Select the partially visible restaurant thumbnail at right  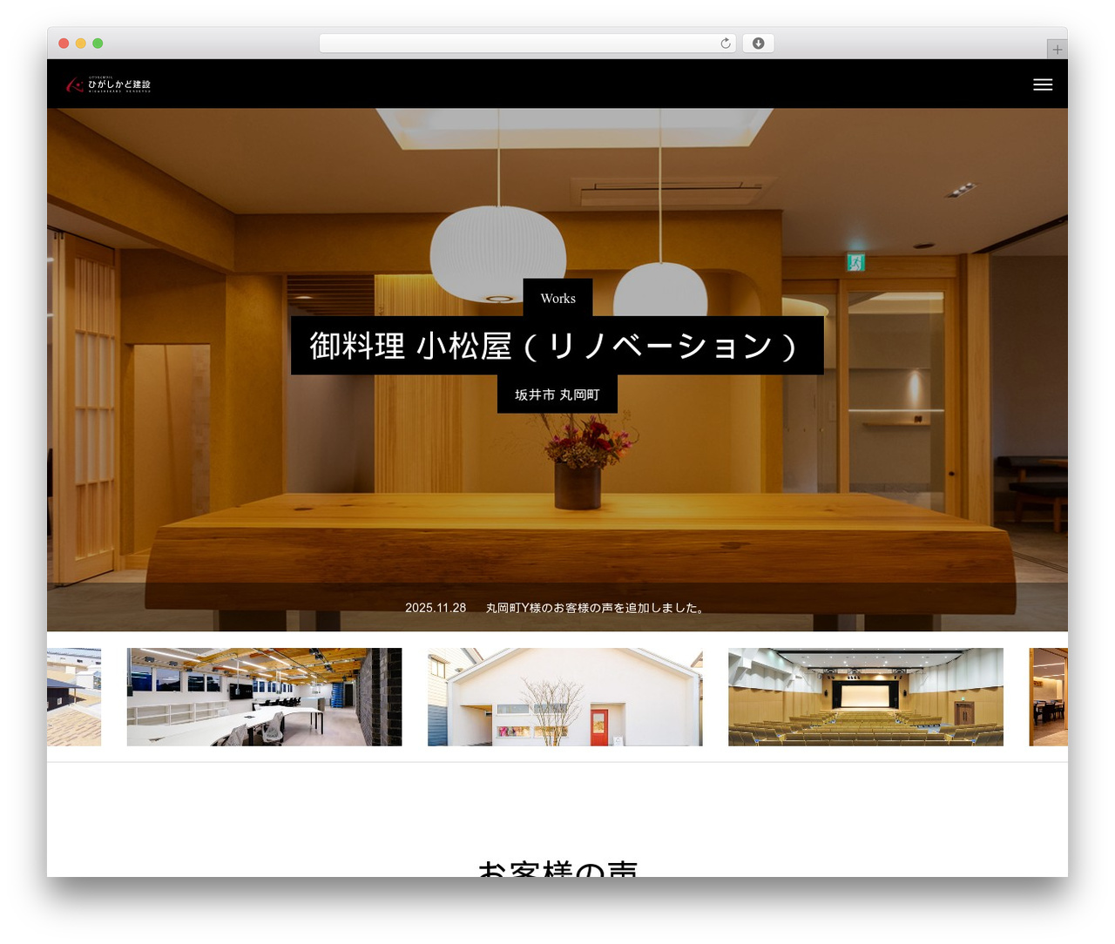[x=1048, y=697]
